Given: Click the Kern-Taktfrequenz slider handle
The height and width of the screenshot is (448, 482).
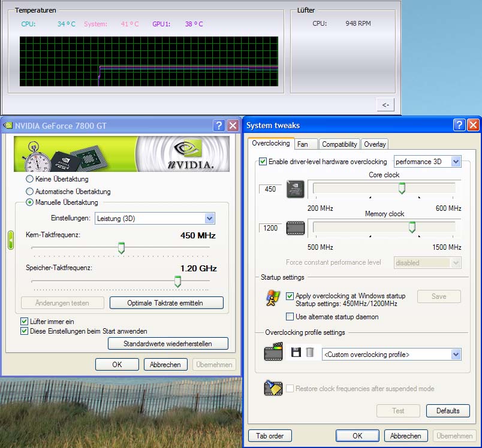Looking at the screenshot, I should coord(122,248).
